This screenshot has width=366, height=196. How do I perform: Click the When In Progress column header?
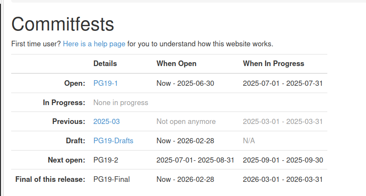273,63
